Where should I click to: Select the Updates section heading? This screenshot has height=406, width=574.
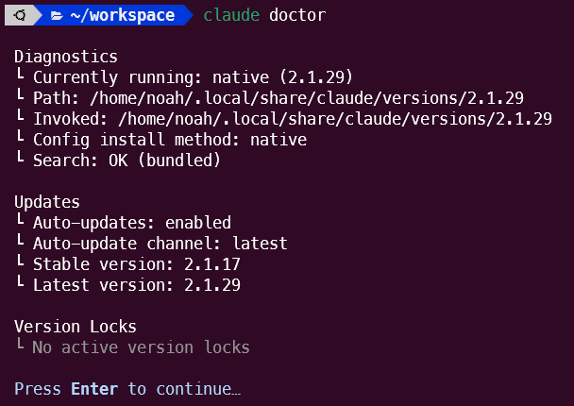(47, 202)
